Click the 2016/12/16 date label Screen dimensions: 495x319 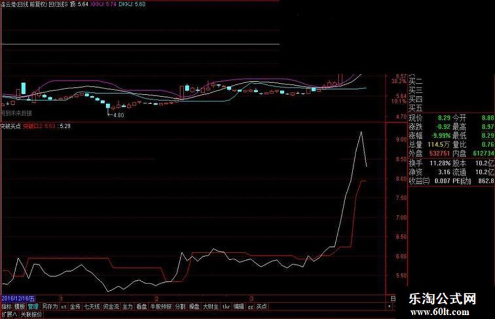tap(18, 299)
